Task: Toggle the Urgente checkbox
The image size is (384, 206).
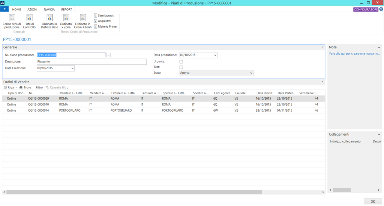Action: [x=181, y=62]
